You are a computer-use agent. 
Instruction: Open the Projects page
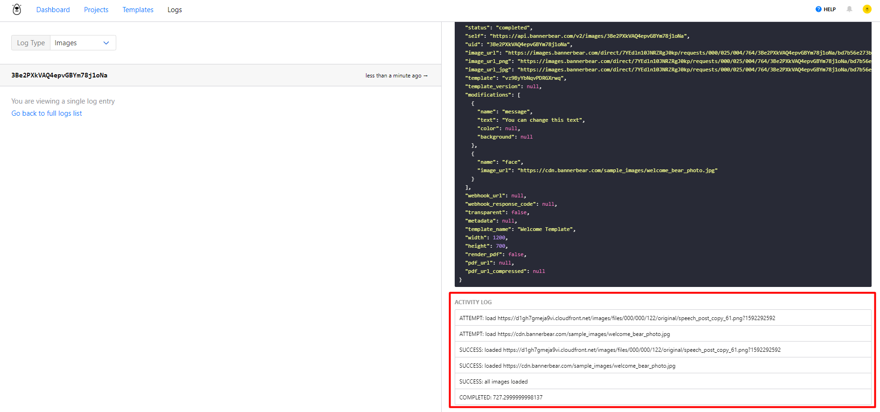point(96,10)
